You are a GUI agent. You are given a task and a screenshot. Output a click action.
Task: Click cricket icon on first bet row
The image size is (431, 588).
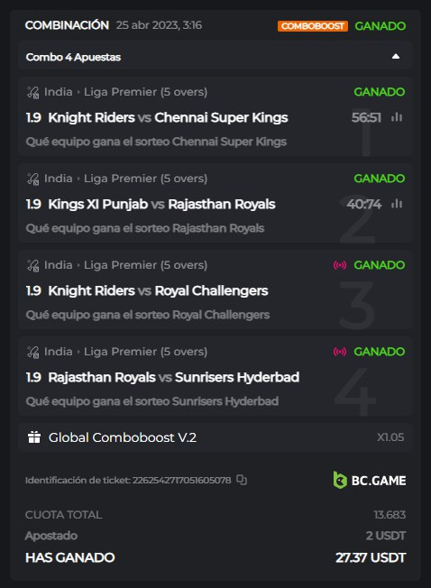33,92
